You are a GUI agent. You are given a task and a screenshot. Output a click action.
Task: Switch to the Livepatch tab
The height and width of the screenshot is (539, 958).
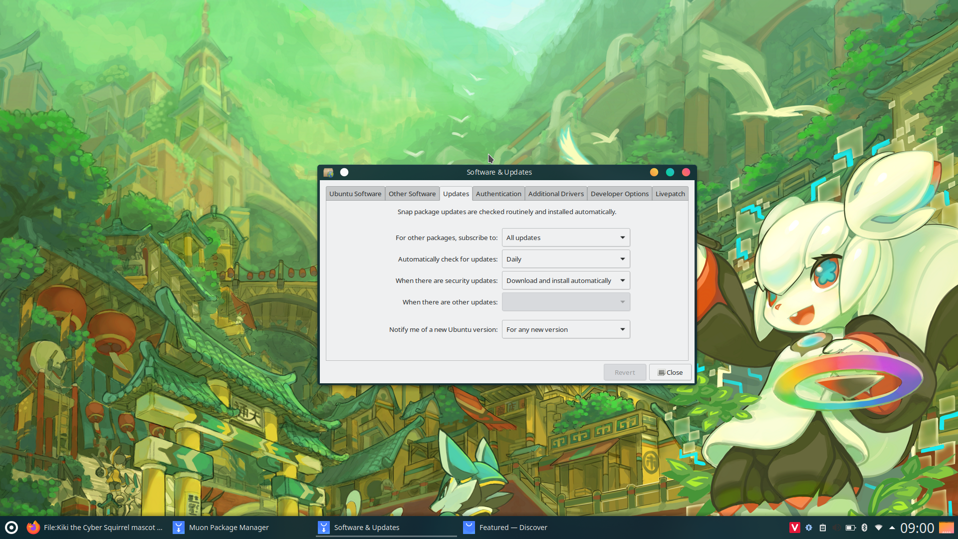click(x=670, y=194)
